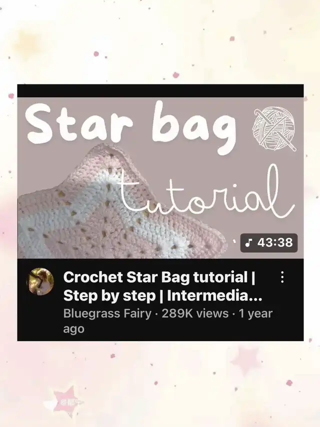320x427 pixels.
Task: Click the word 'ago' under channel name
Action: coord(74,329)
